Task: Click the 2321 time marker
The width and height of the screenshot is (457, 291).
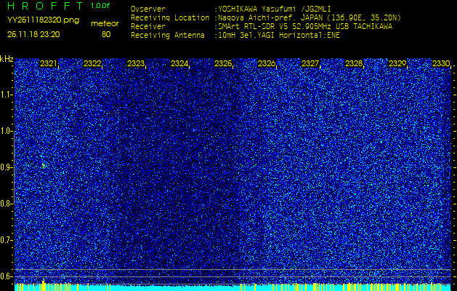Action: [x=49, y=64]
